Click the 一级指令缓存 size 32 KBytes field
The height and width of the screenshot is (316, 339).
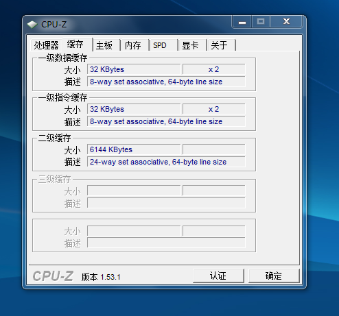click(134, 109)
